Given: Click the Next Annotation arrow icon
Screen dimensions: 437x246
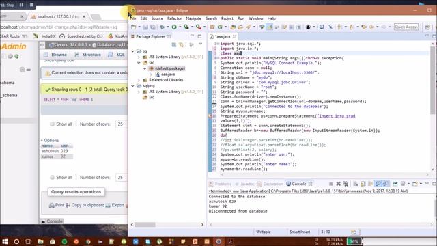Looking at the screenshot, I should click(x=339, y=27).
